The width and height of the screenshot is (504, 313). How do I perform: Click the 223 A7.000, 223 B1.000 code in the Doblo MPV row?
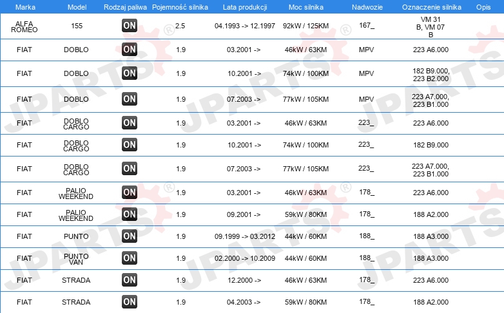click(431, 100)
